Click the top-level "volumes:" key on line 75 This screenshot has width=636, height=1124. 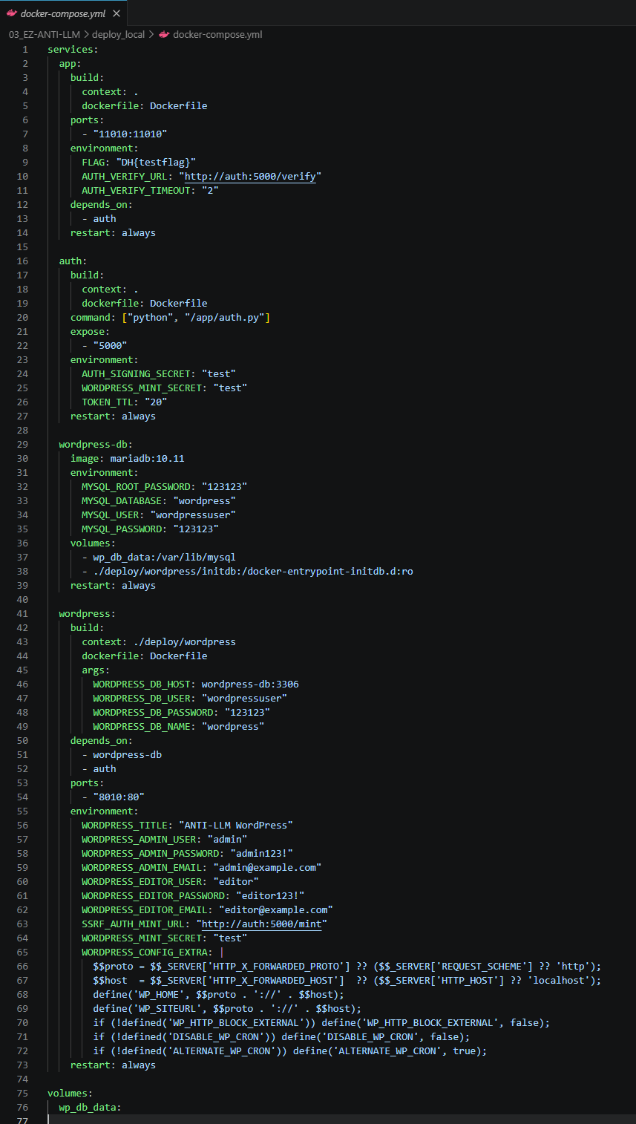point(70,1093)
